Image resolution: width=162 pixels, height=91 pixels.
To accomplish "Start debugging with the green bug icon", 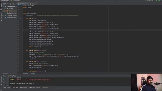I will point(159,1).
